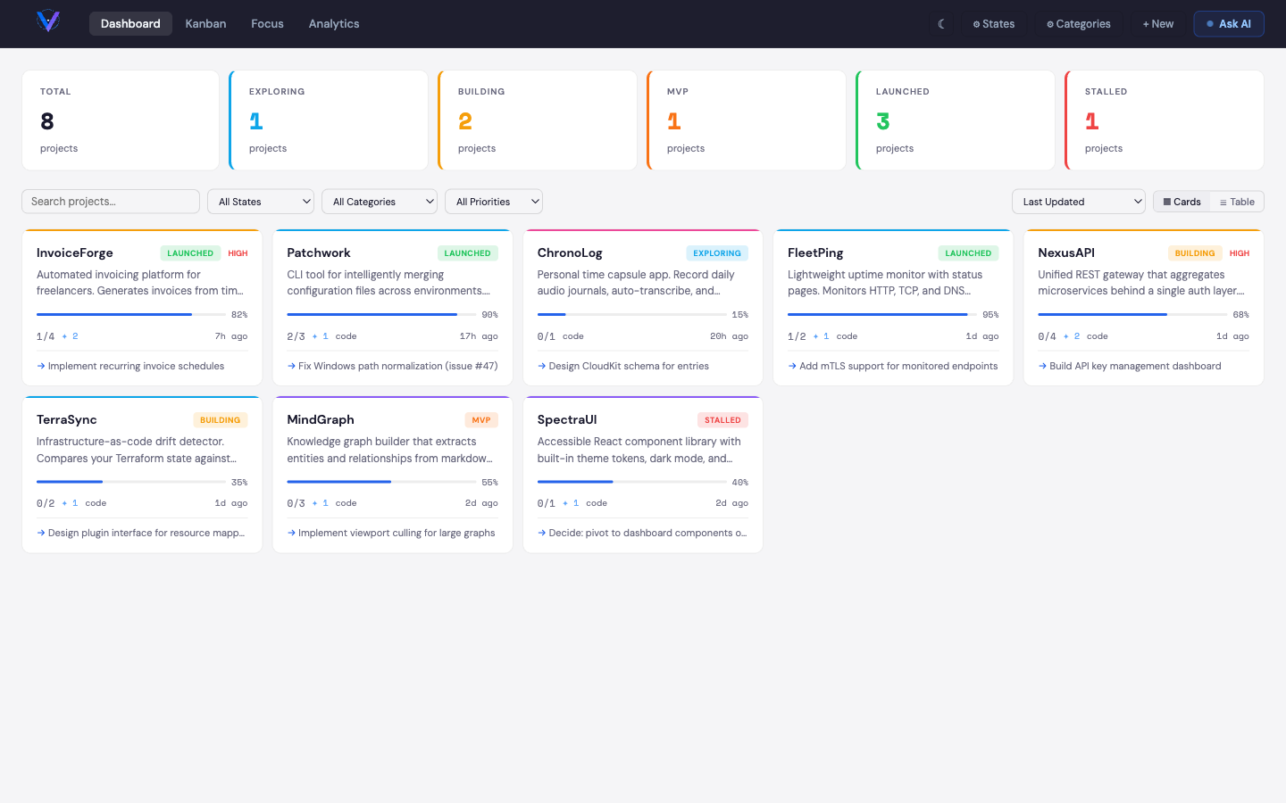
Task: Create a new project with + New
Action: (x=1157, y=24)
